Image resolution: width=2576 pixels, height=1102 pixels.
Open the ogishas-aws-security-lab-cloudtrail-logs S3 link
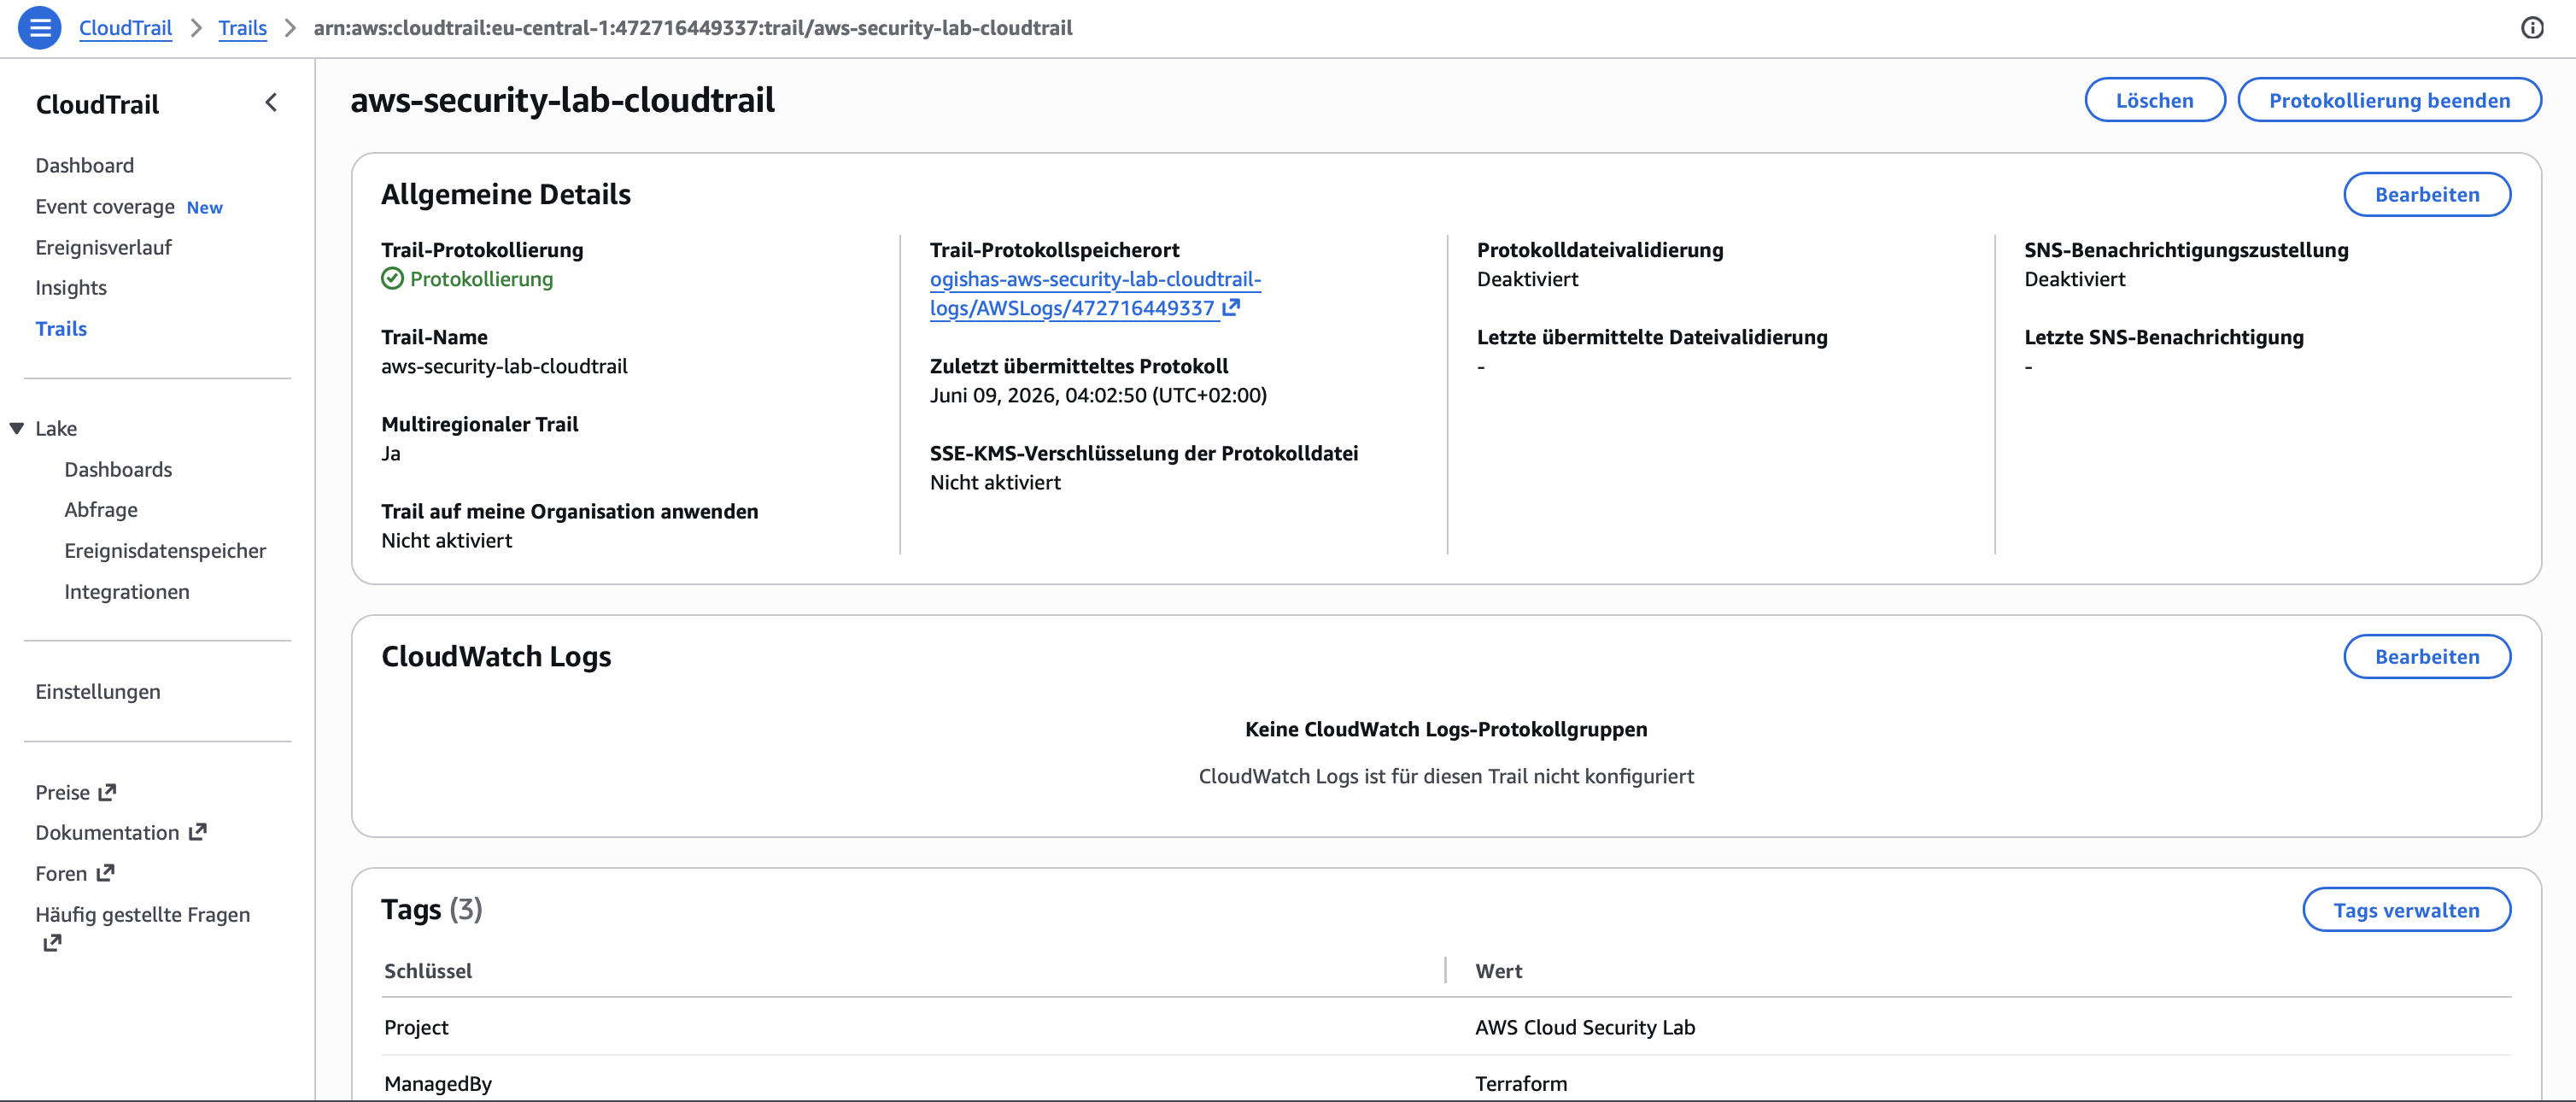1095,293
